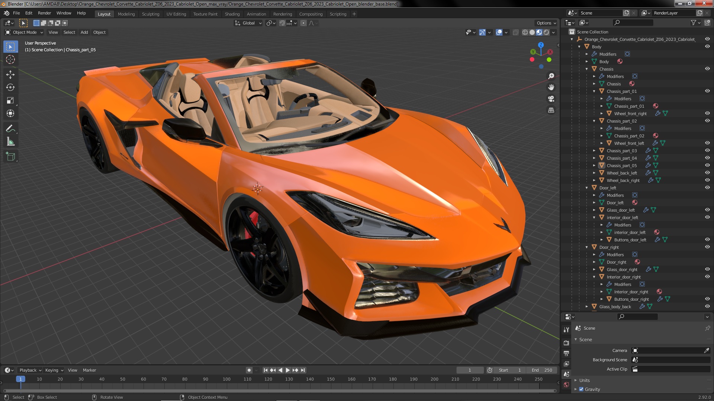The height and width of the screenshot is (401, 714).
Task: Select the Cursor tool in the toolbar
Action: (x=10, y=60)
